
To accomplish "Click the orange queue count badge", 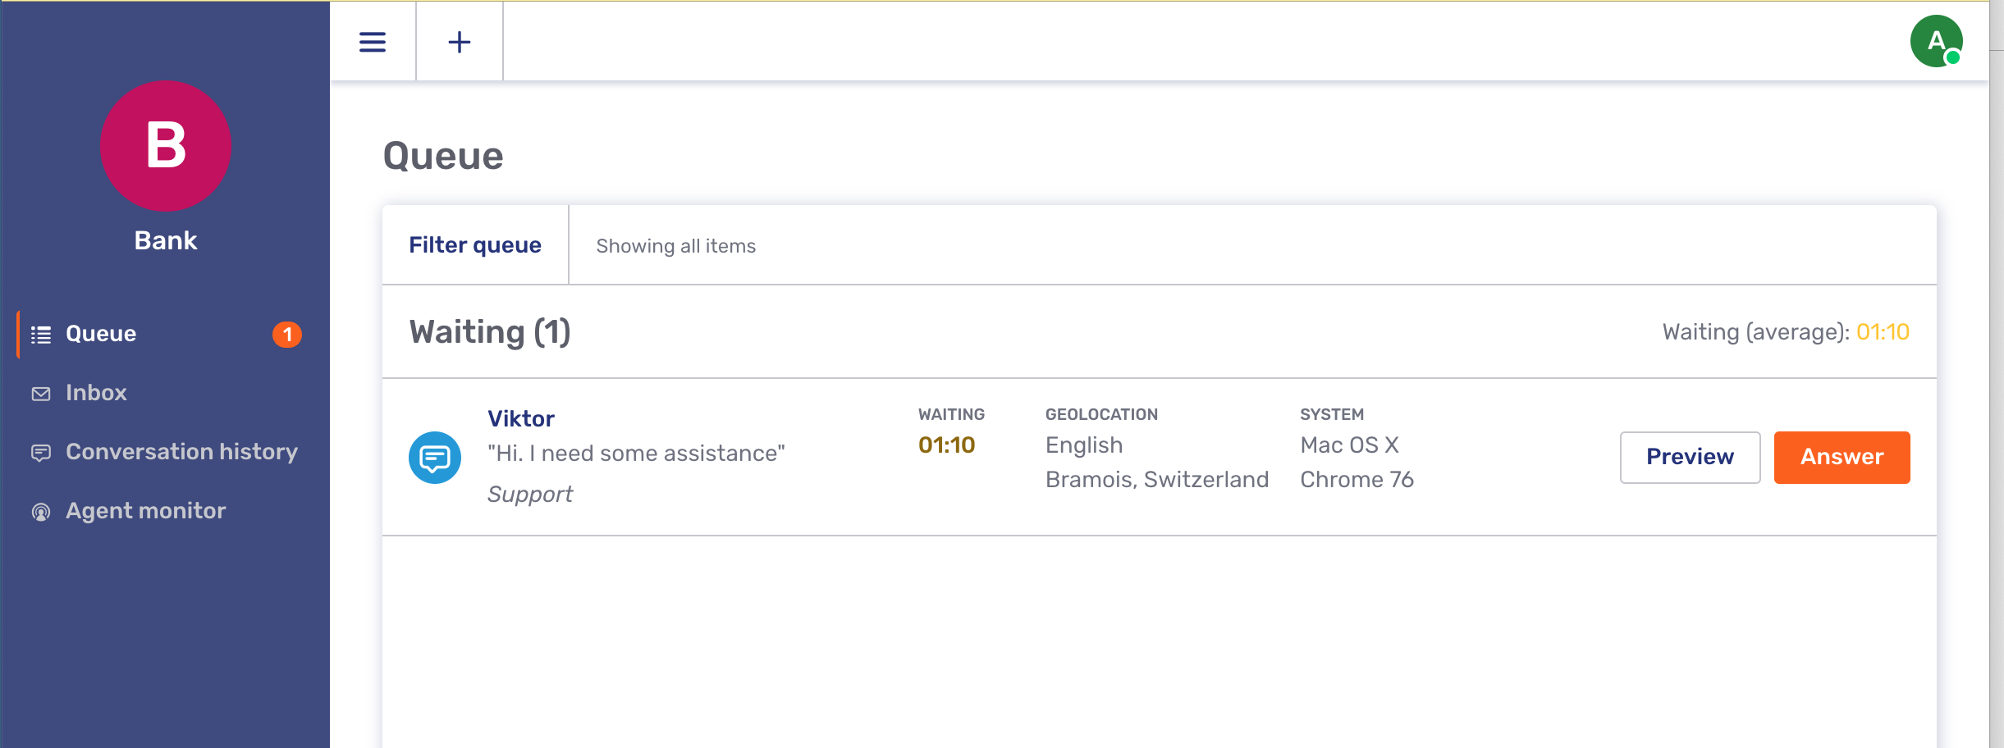I will tap(287, 335).
